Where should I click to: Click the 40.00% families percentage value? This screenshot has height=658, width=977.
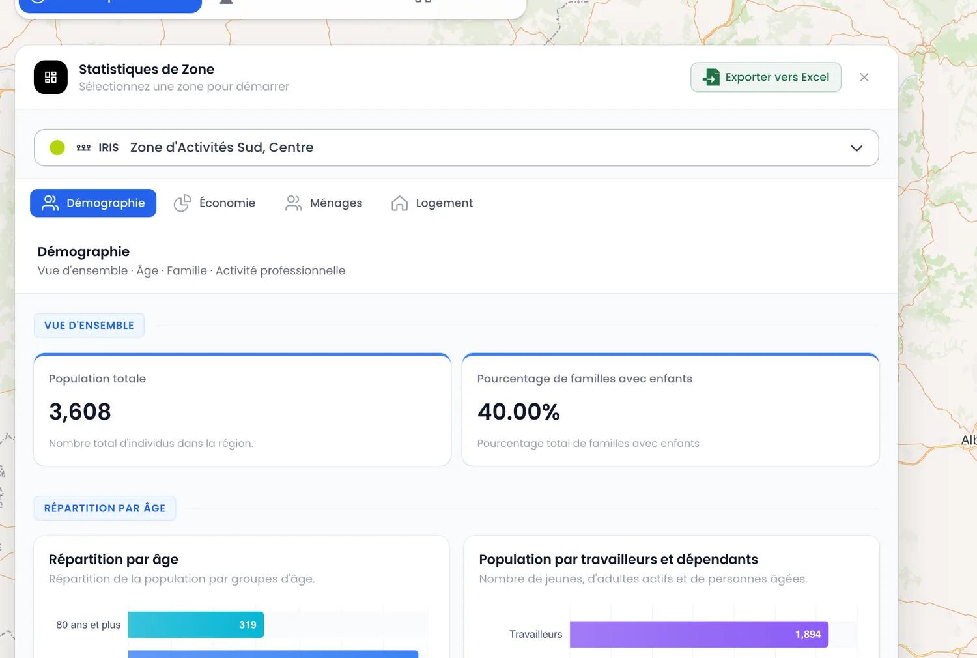click(x=518, y=412)
